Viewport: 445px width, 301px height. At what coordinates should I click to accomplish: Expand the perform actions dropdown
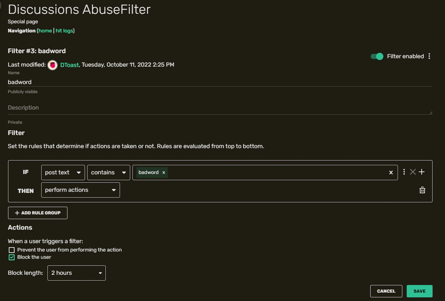80,190
